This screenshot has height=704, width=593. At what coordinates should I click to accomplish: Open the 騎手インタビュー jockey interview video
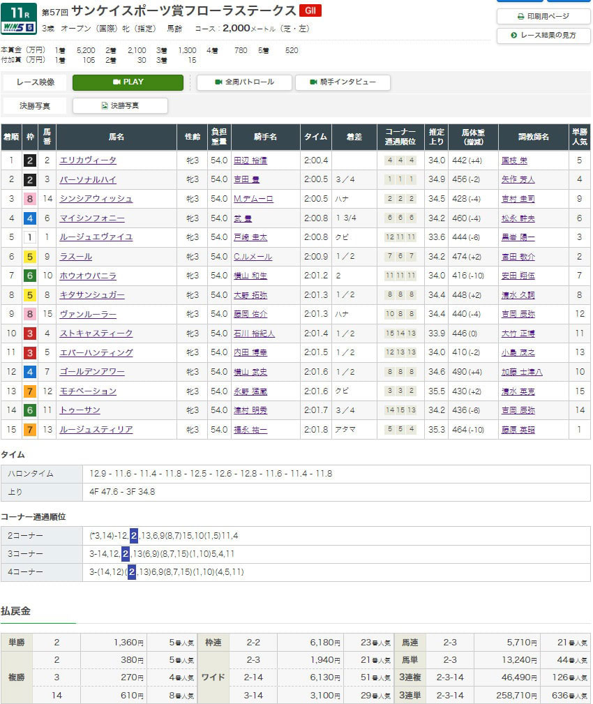(x=343, y=82)
